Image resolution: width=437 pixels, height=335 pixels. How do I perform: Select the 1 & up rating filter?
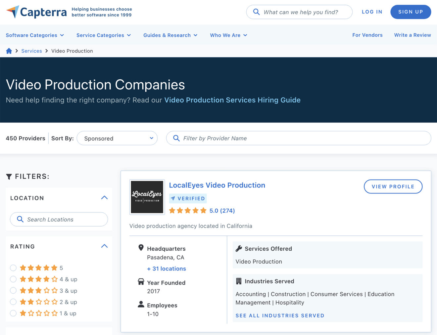coord(13,313)
